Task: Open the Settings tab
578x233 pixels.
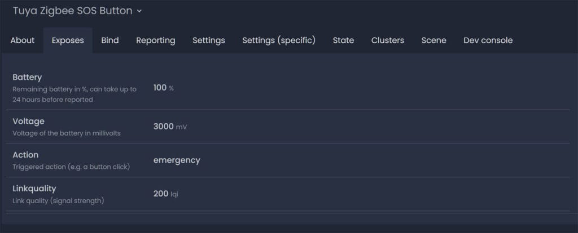Action: [209, 41]
